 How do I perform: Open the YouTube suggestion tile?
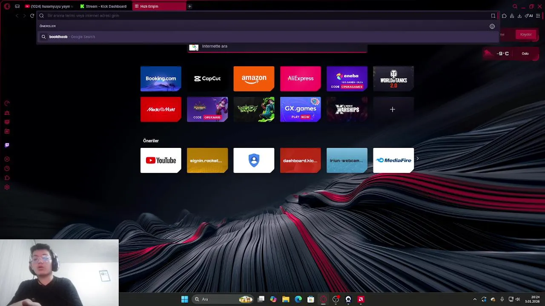(161, 160)
